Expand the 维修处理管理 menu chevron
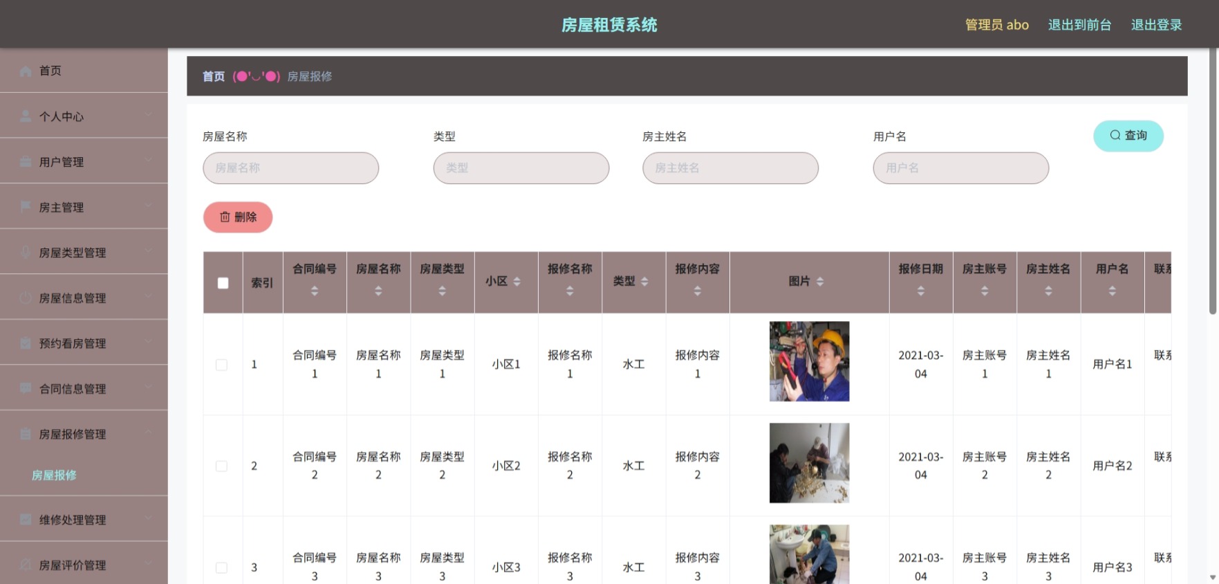The width and height of the screenshot is (1219, 584). [x=149, y=518]
